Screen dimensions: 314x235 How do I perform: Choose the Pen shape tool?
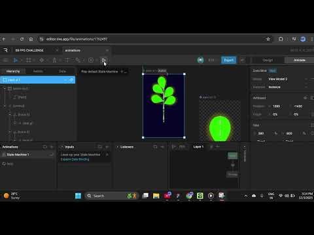41,60
